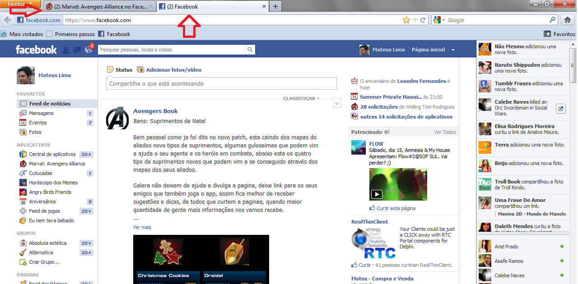
Task: Open messages icon in blue header
Action: (77, 50)
